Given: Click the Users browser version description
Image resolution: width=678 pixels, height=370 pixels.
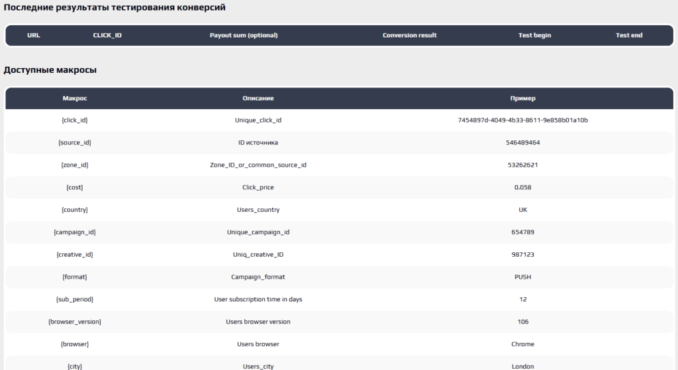Looking at the screenshot, I should click(258, 322).
